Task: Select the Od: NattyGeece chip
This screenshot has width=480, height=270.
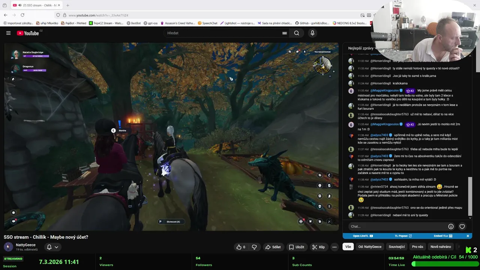Action: [370, 247]
